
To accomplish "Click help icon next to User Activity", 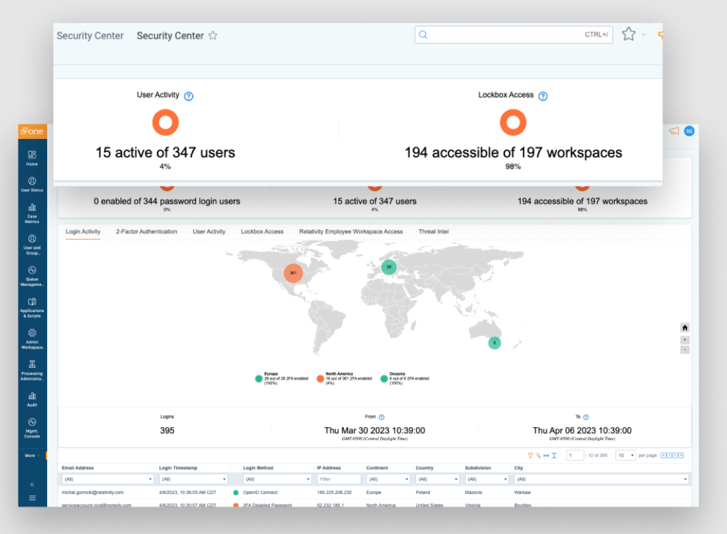I will 189,96.
